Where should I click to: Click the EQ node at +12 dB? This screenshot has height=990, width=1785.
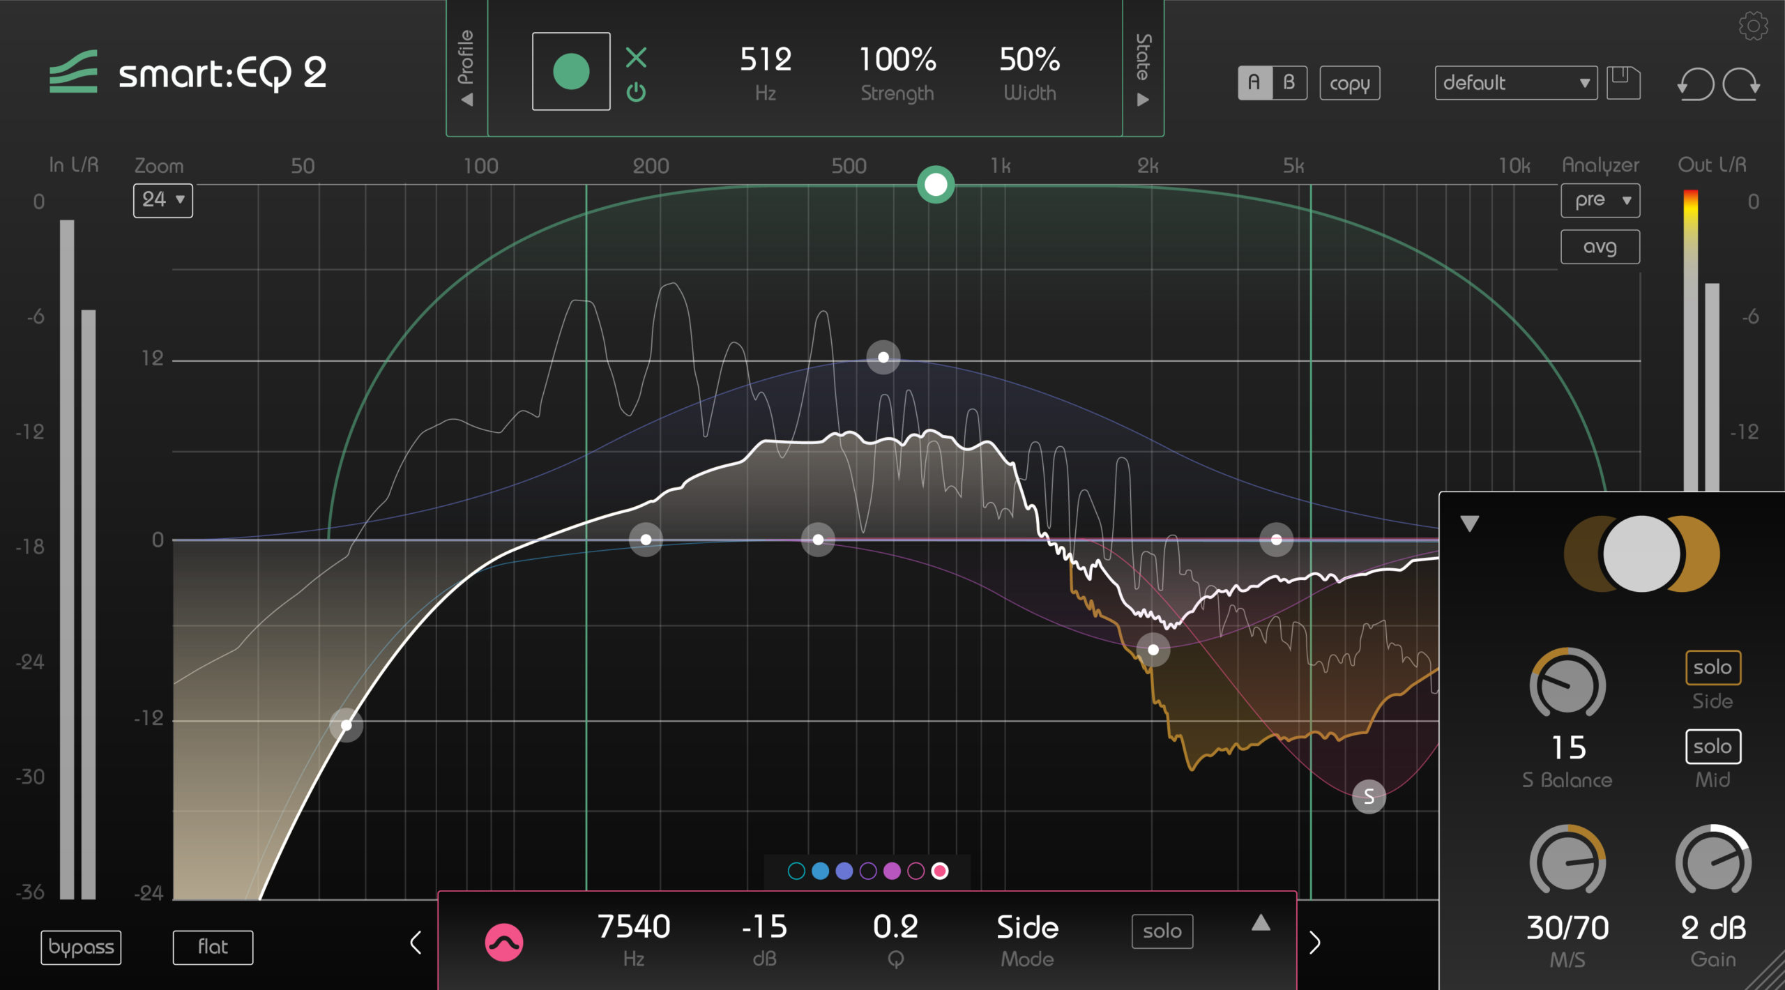[x=883, y=358]
